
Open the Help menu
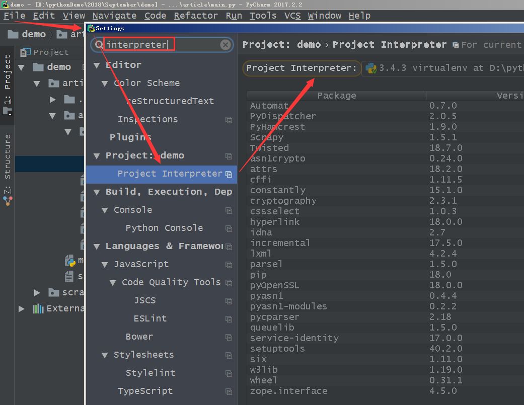pyautogui.click(x=359, y=16)
